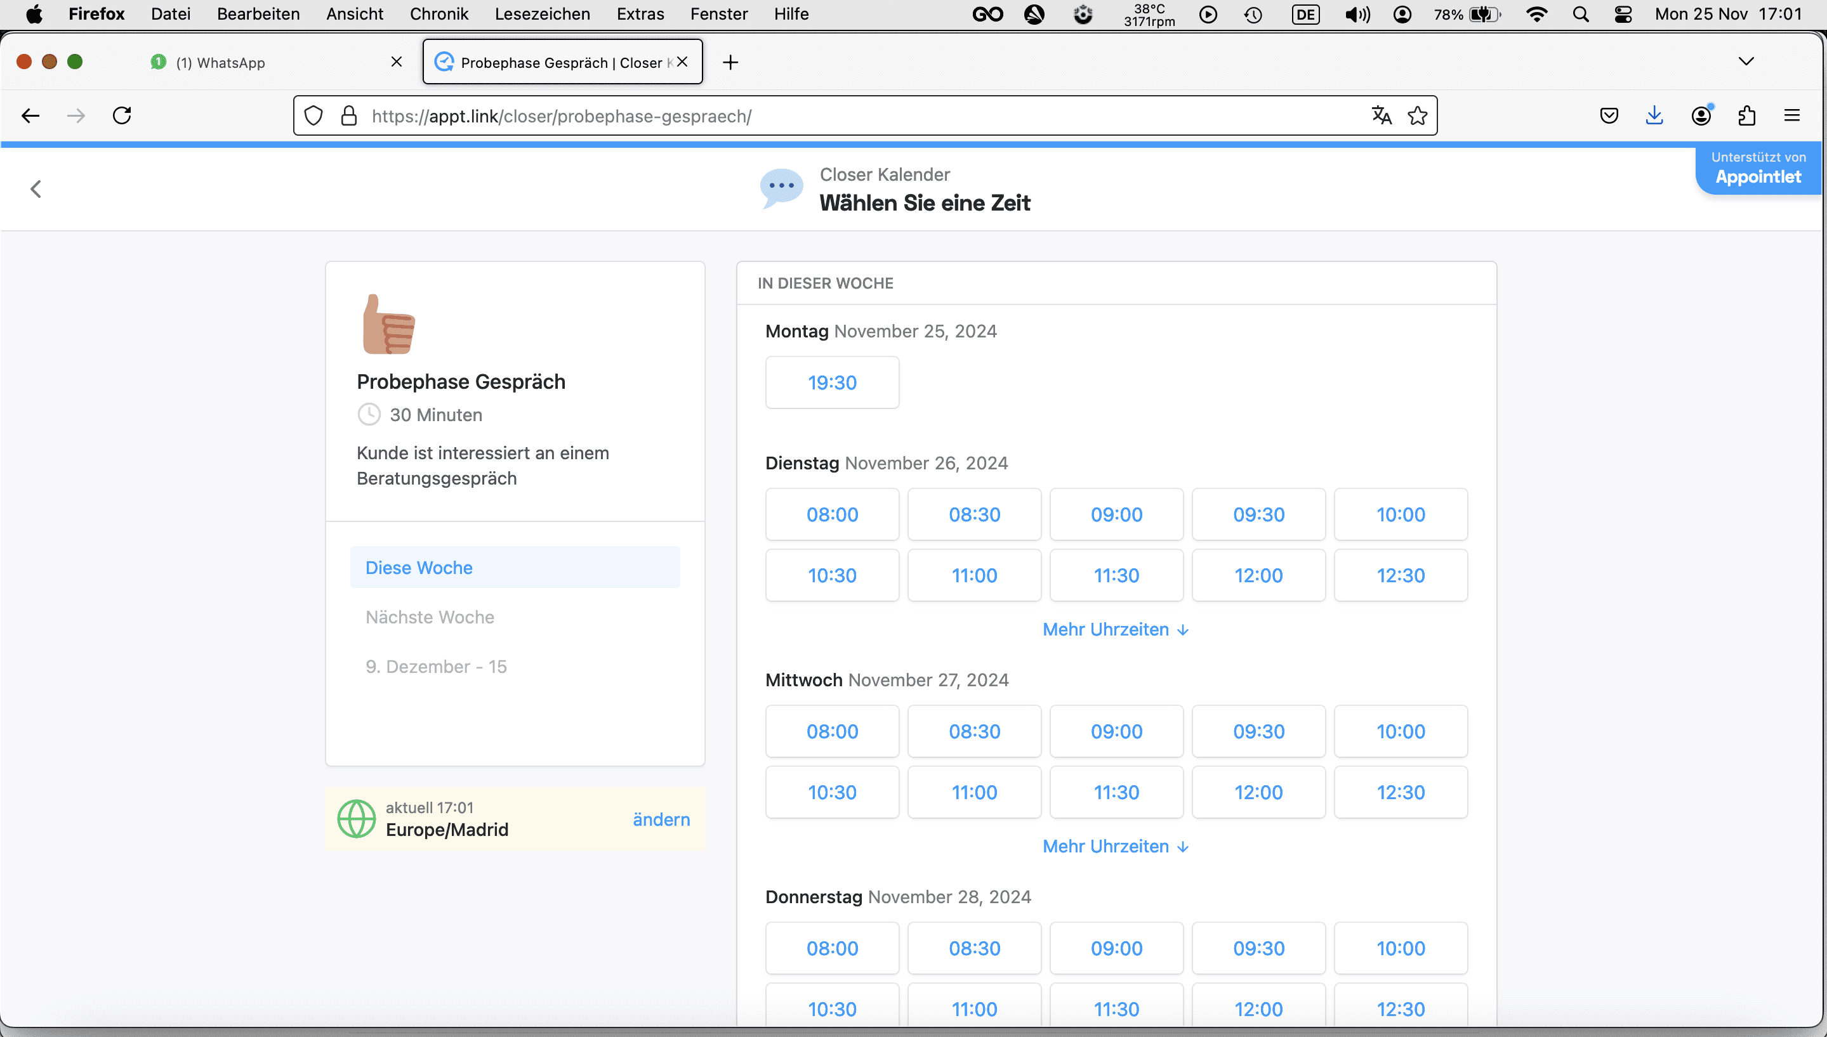
Task: Reload the current page
Action: pos(122,115)
